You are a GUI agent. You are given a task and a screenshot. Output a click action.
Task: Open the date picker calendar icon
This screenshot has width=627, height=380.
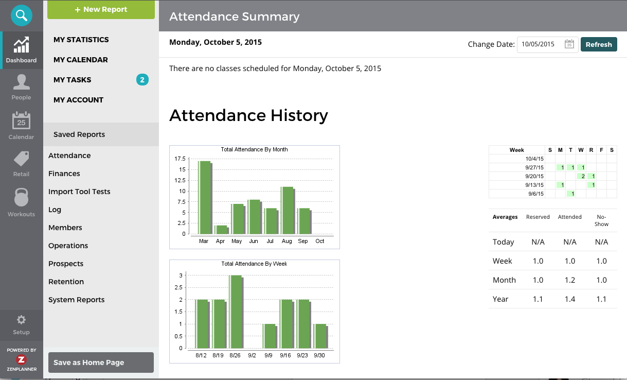tap(569, 45)
